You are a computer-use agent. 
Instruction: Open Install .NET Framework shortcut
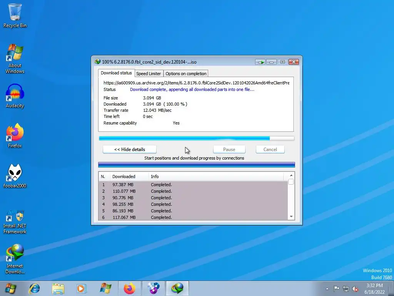tap(15, 222)
